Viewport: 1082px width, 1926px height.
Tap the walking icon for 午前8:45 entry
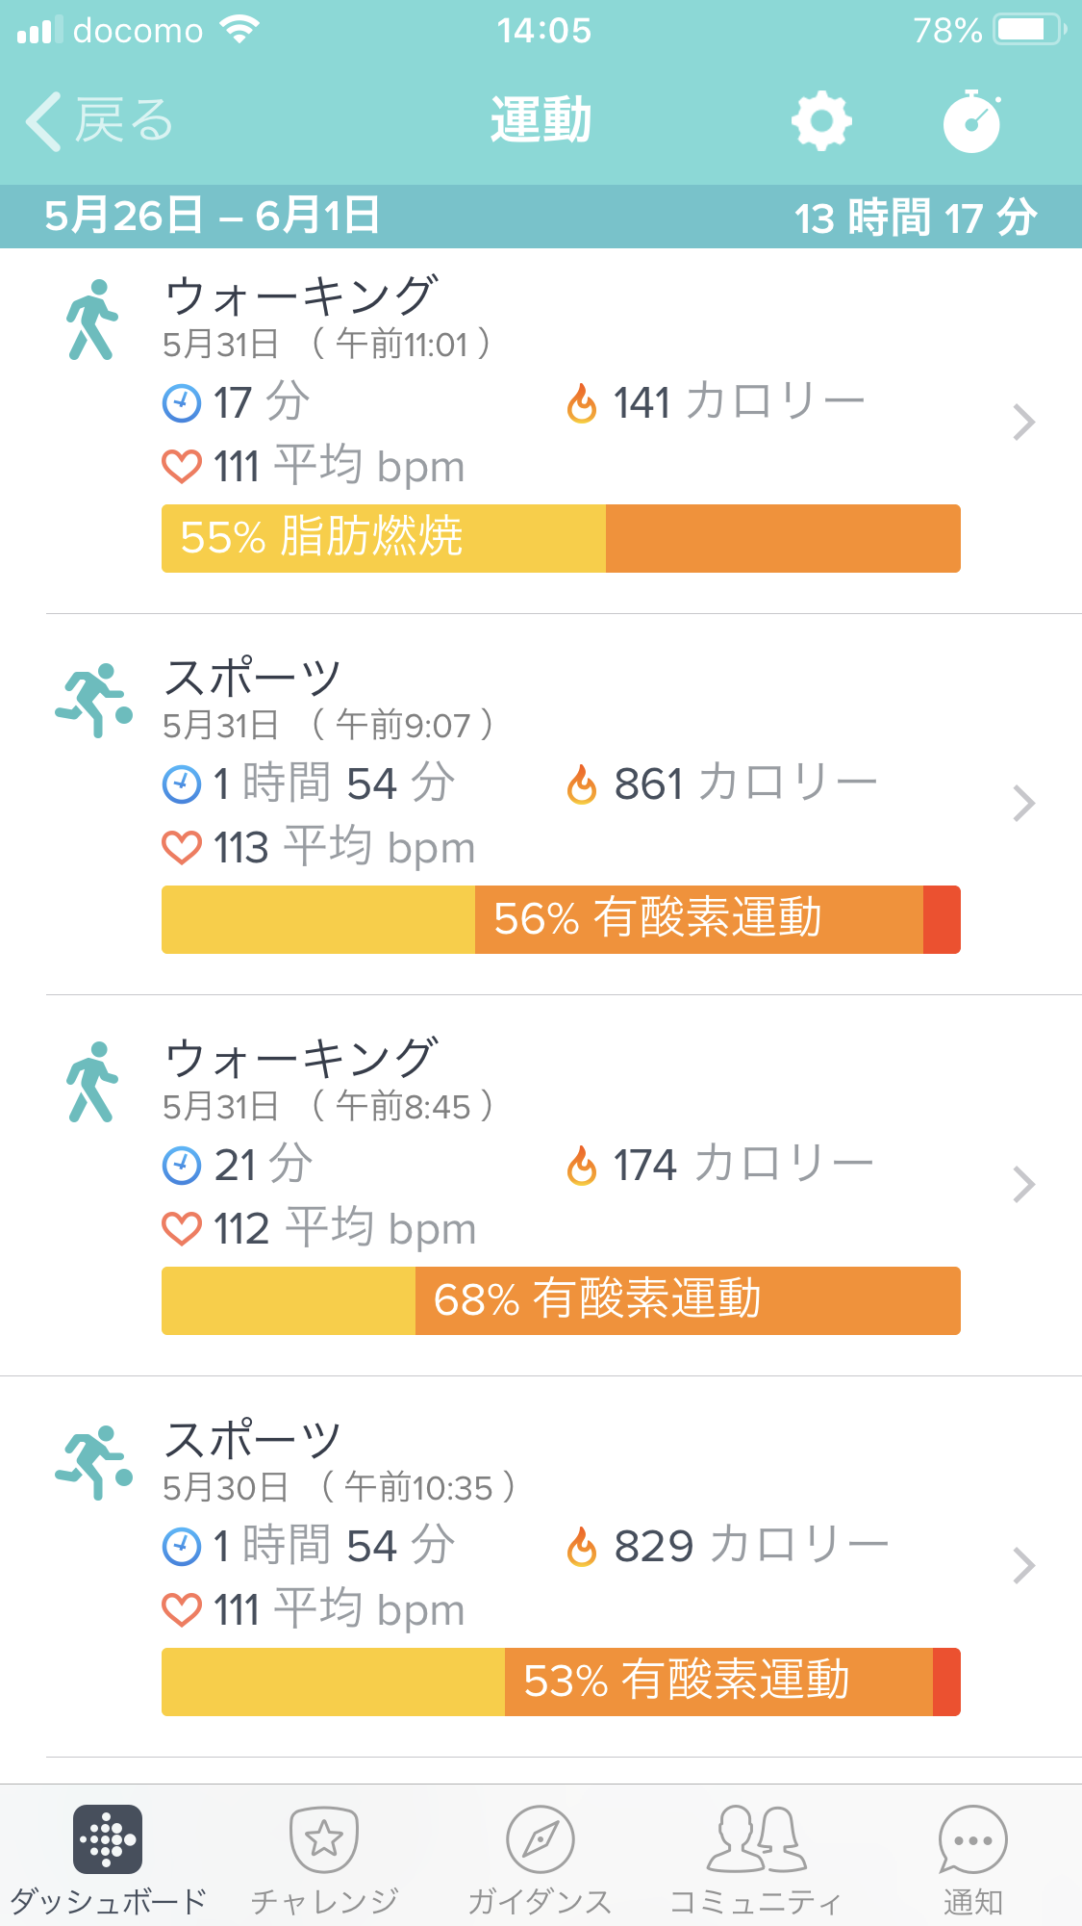pyautogui.click(x=92, y=1082)
